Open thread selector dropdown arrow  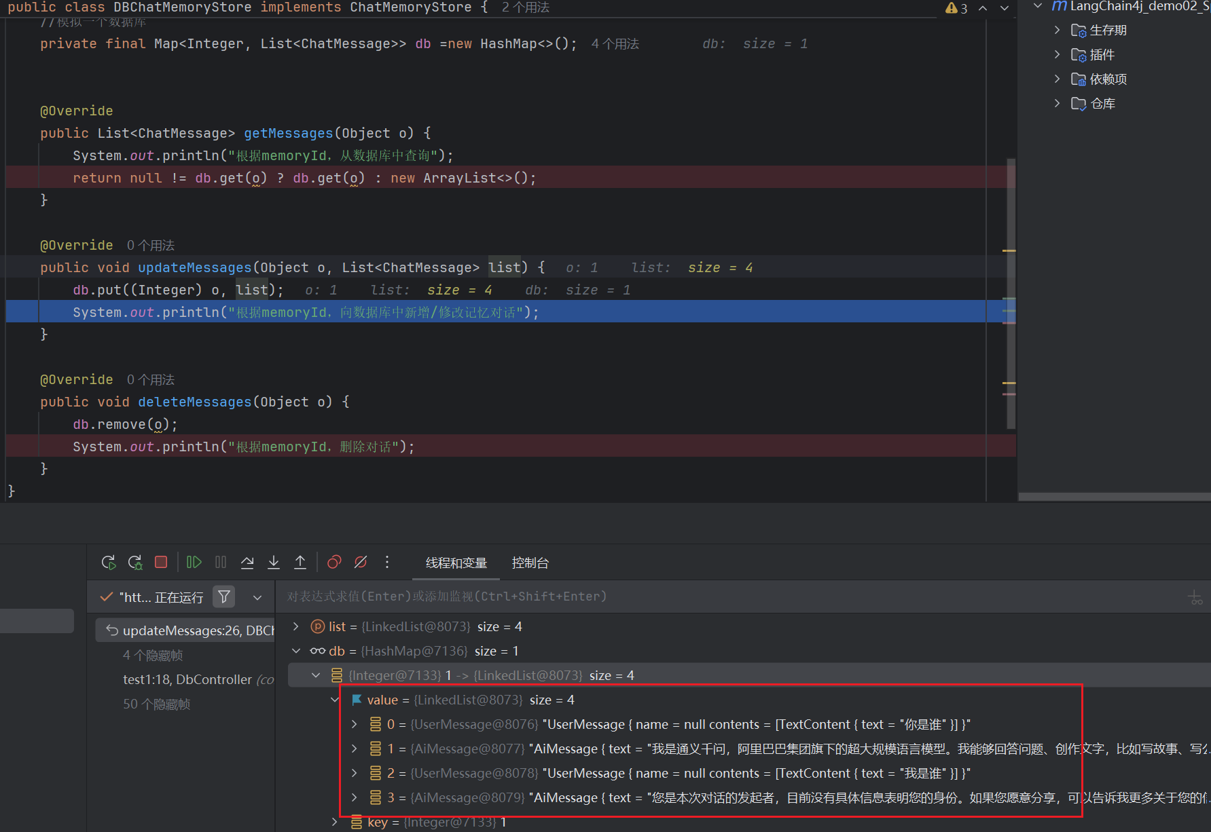[x=257, y=598]
